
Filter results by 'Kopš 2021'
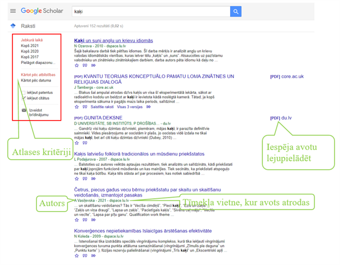coord(29,46)
